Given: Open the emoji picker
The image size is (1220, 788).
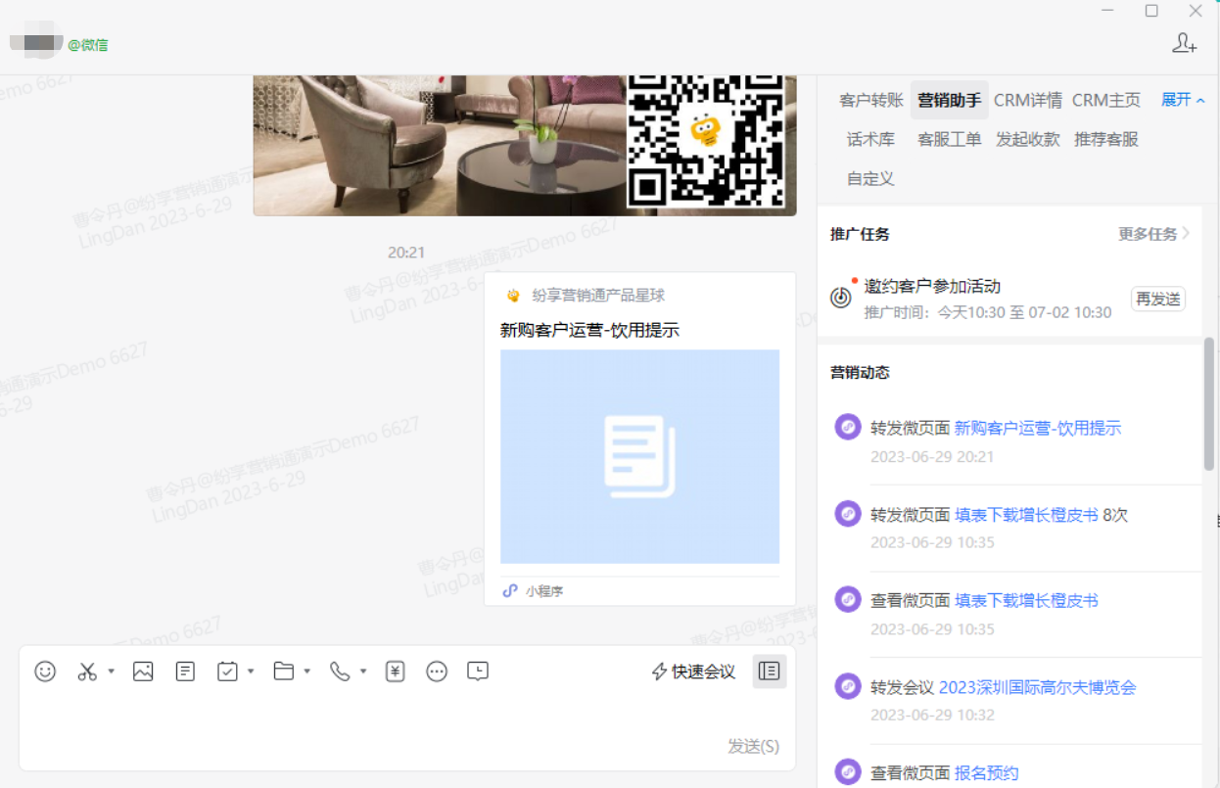Looking at the screenshot, I should pos(45,672).
